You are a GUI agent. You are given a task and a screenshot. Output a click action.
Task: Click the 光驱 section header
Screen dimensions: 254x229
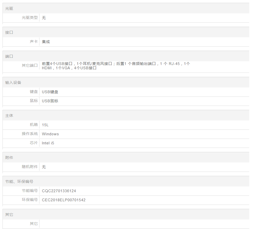pos(9,9)
